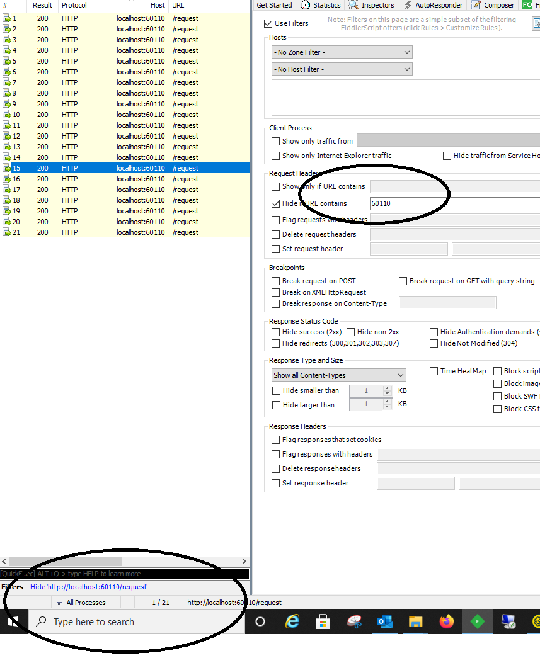
Task: Check Flag responses that set cookies
Action: pyautogui.click(x=275, y=440)
